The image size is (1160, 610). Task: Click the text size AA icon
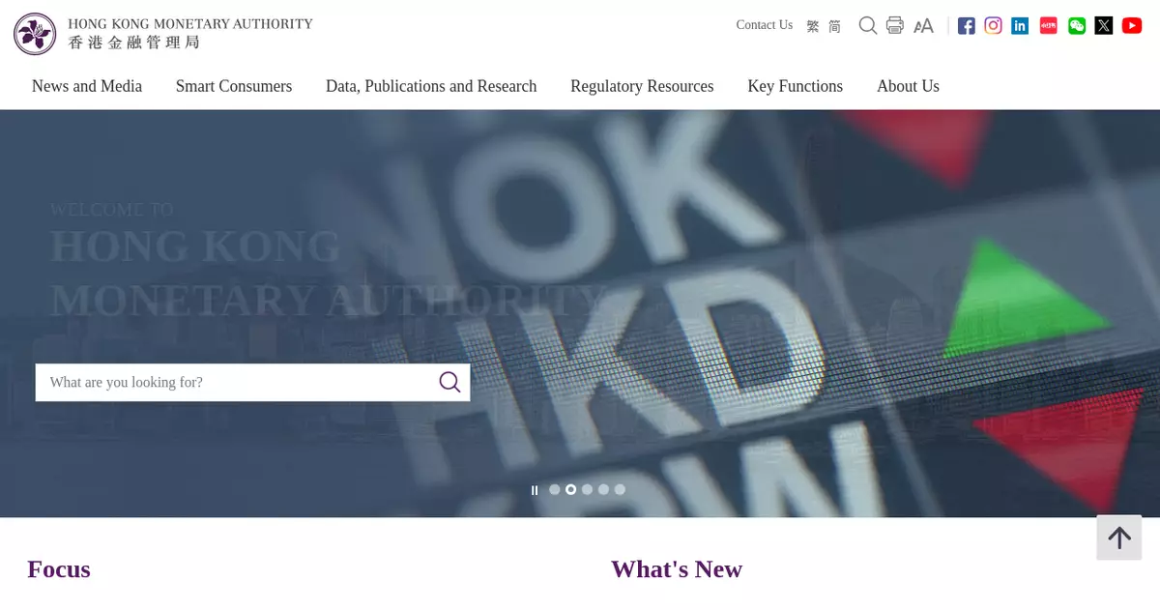924,26
